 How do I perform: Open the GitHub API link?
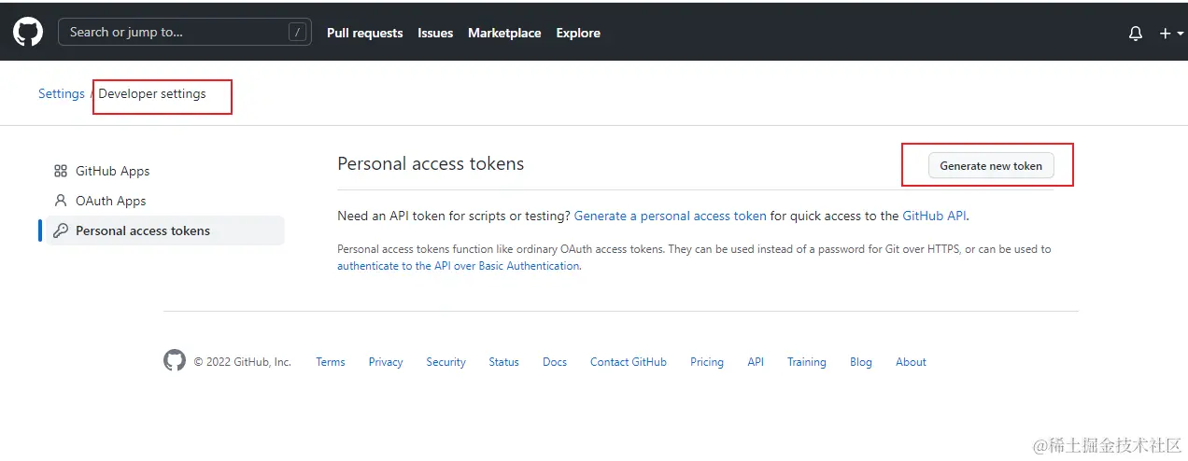(934, 216)
